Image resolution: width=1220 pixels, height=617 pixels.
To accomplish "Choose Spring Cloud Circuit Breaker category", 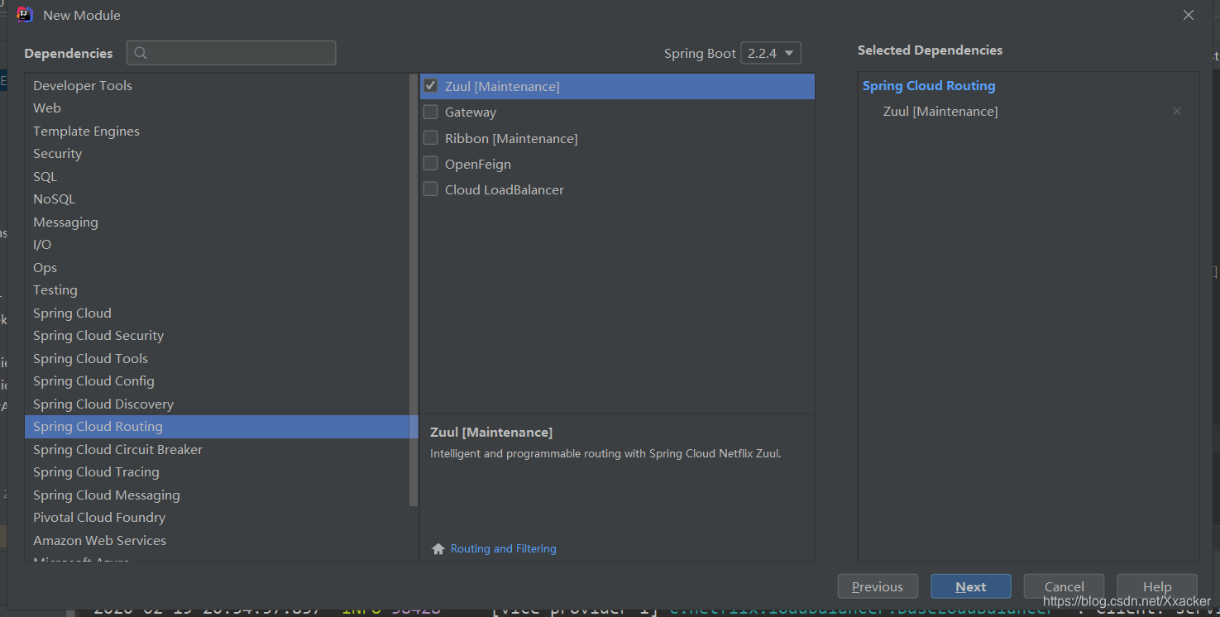I will click(217, 449).
